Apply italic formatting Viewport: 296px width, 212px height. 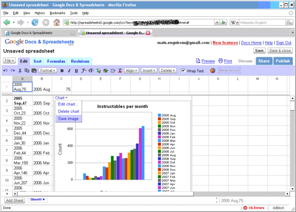click(x=69, y=71)
